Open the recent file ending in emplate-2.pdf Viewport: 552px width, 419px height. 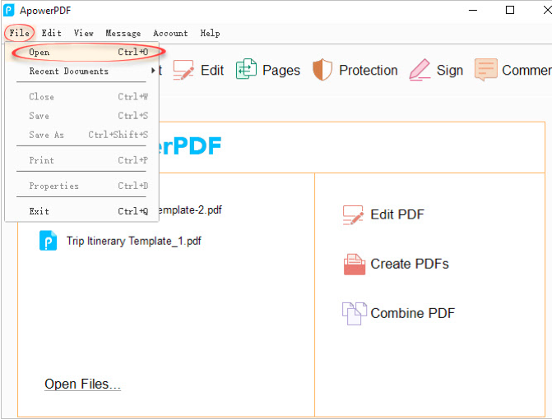pyautogui.click(x=190, y=209)
